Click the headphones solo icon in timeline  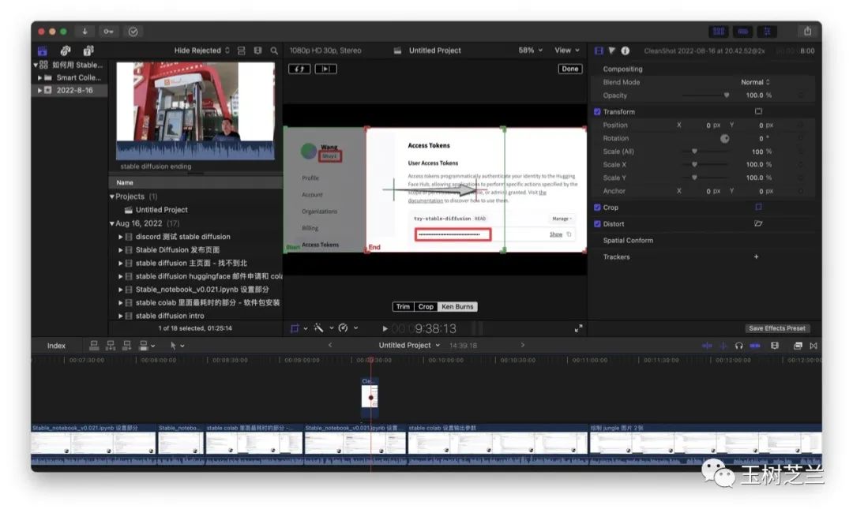pos(738,346)
